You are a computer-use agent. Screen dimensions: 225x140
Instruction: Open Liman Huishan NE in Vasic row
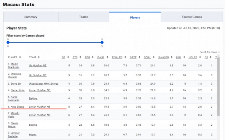(40, 115)
